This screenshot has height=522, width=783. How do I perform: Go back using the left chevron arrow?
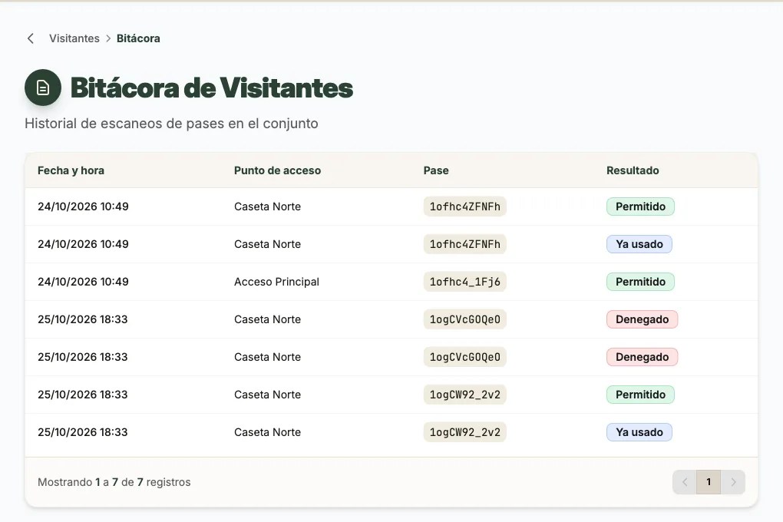[x=31, y=38]
